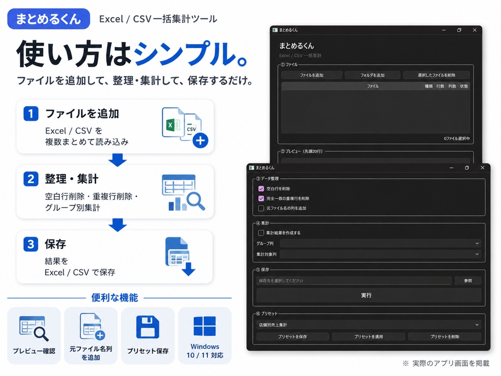Click the 便利な機能 heading
Screen dimensions: 501x376
pyautogui.click(x=114, y=298)
